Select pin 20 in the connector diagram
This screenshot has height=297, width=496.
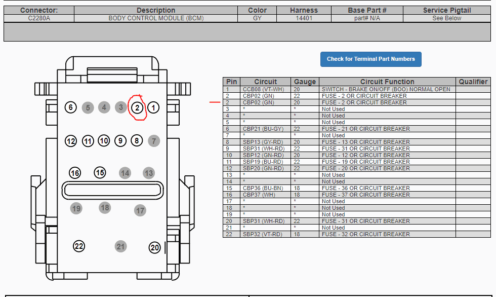click(155, 248)
